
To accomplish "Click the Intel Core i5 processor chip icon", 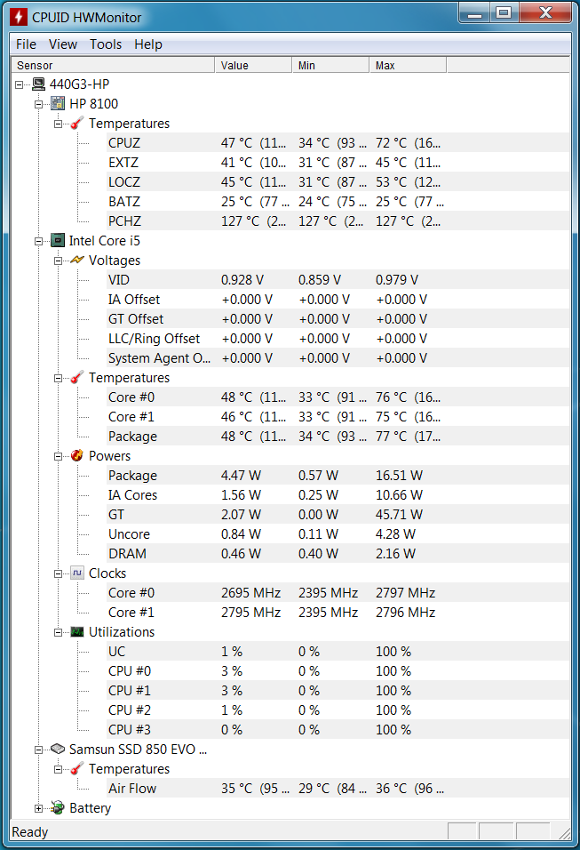I will click(x=58, y=240).
